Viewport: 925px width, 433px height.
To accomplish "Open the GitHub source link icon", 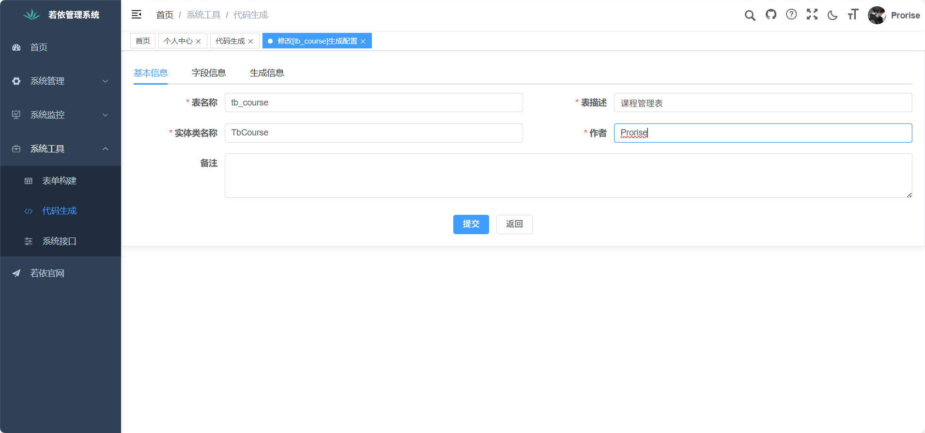I will click(771, 15).
